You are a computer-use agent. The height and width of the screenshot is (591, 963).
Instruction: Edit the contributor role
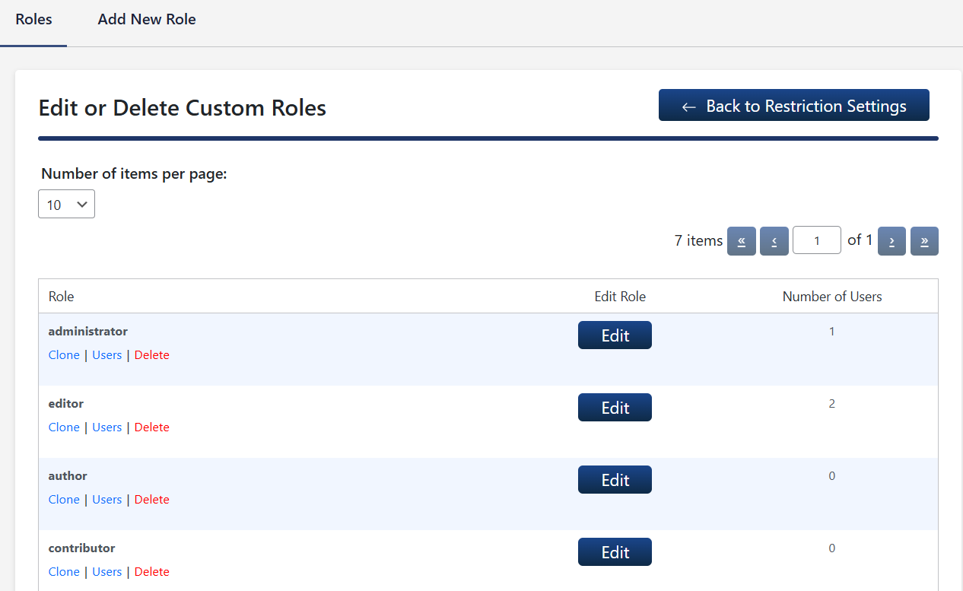[615, 552]
